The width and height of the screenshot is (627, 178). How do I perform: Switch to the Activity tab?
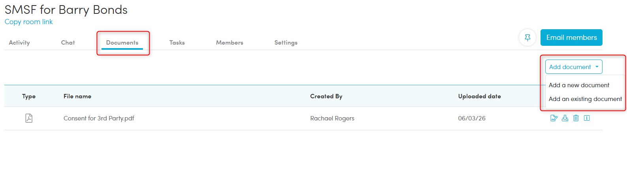click(19, 43)
